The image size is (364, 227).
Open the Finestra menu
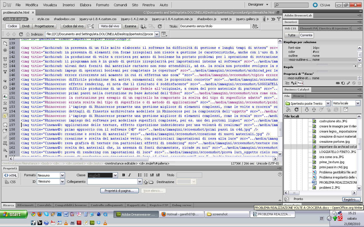pos(148,5)
